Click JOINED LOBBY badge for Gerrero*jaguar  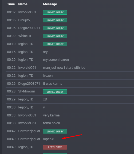pos(55,131)
